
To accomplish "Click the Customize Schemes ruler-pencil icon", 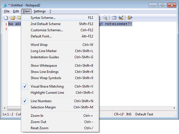I will coord(121,18).
